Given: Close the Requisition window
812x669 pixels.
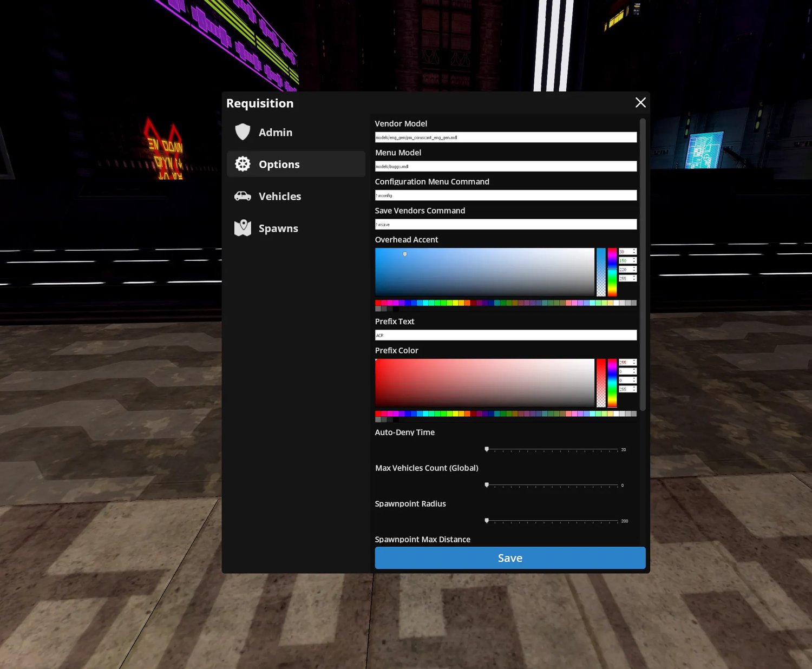Looking at the screenshot, I should click(640, 102).
